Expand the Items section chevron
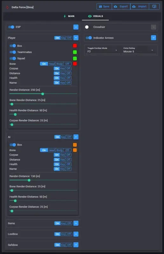164x254 pixels. pos(76,223)
